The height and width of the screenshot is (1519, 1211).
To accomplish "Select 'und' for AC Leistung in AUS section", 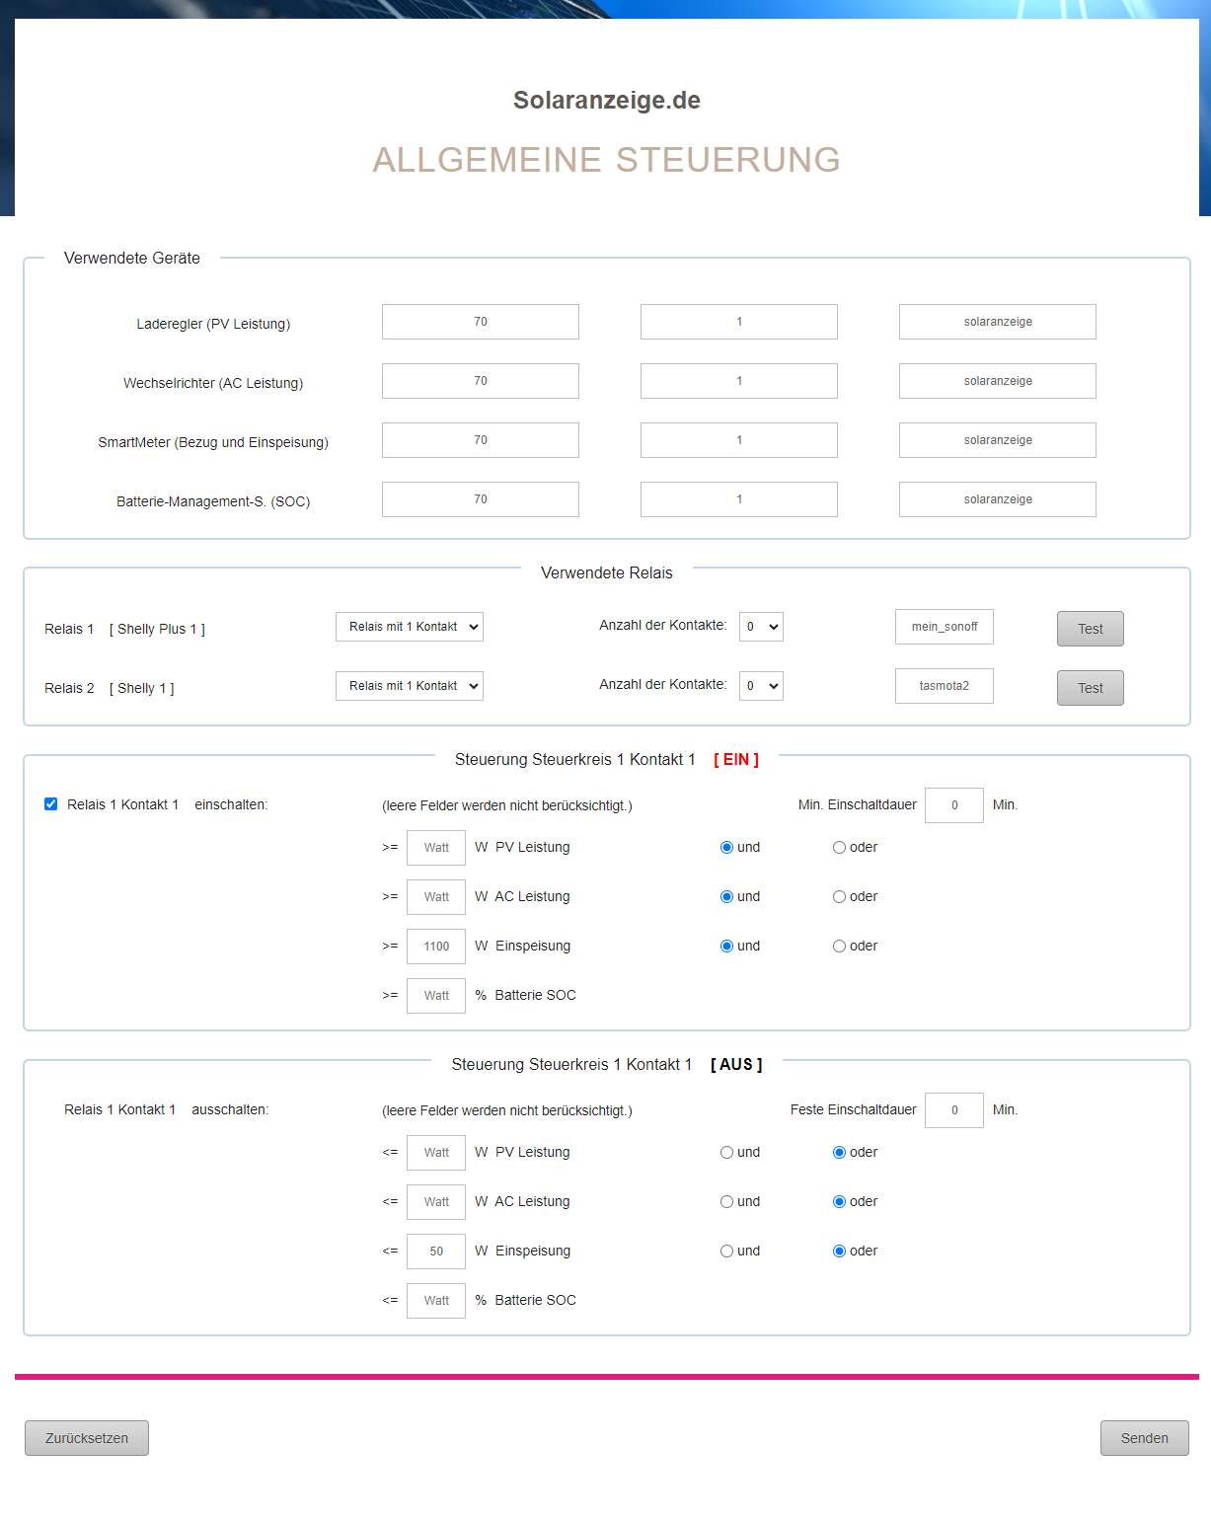I will point(726,1202).
